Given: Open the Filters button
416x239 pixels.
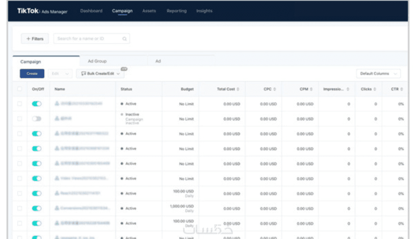Looking at the screenshot, I should click(35, 38).
